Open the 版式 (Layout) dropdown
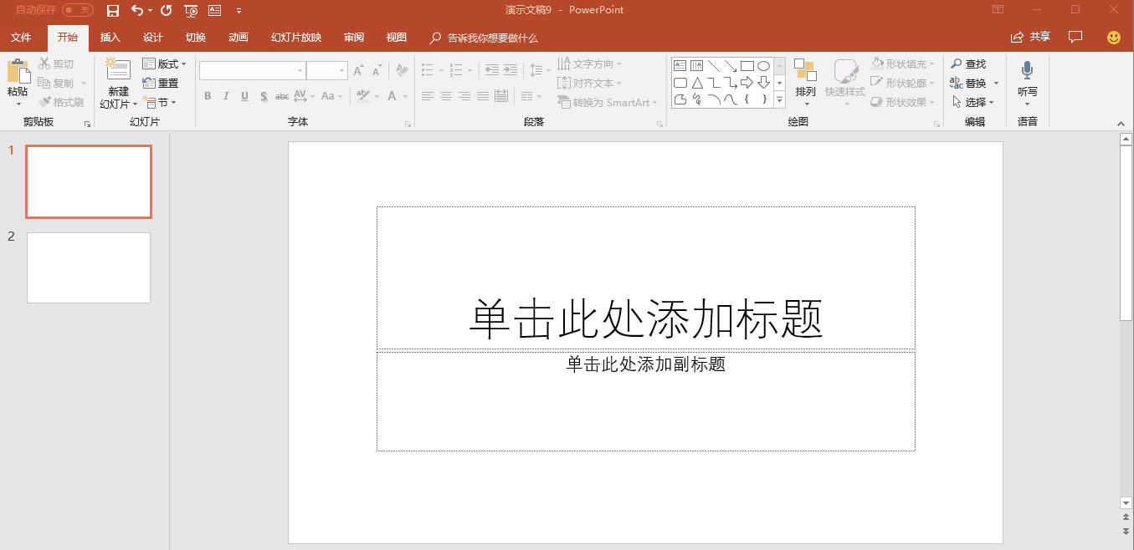Image resolution: width=1134 pixels, height=550 pixels. coord(165,64)
